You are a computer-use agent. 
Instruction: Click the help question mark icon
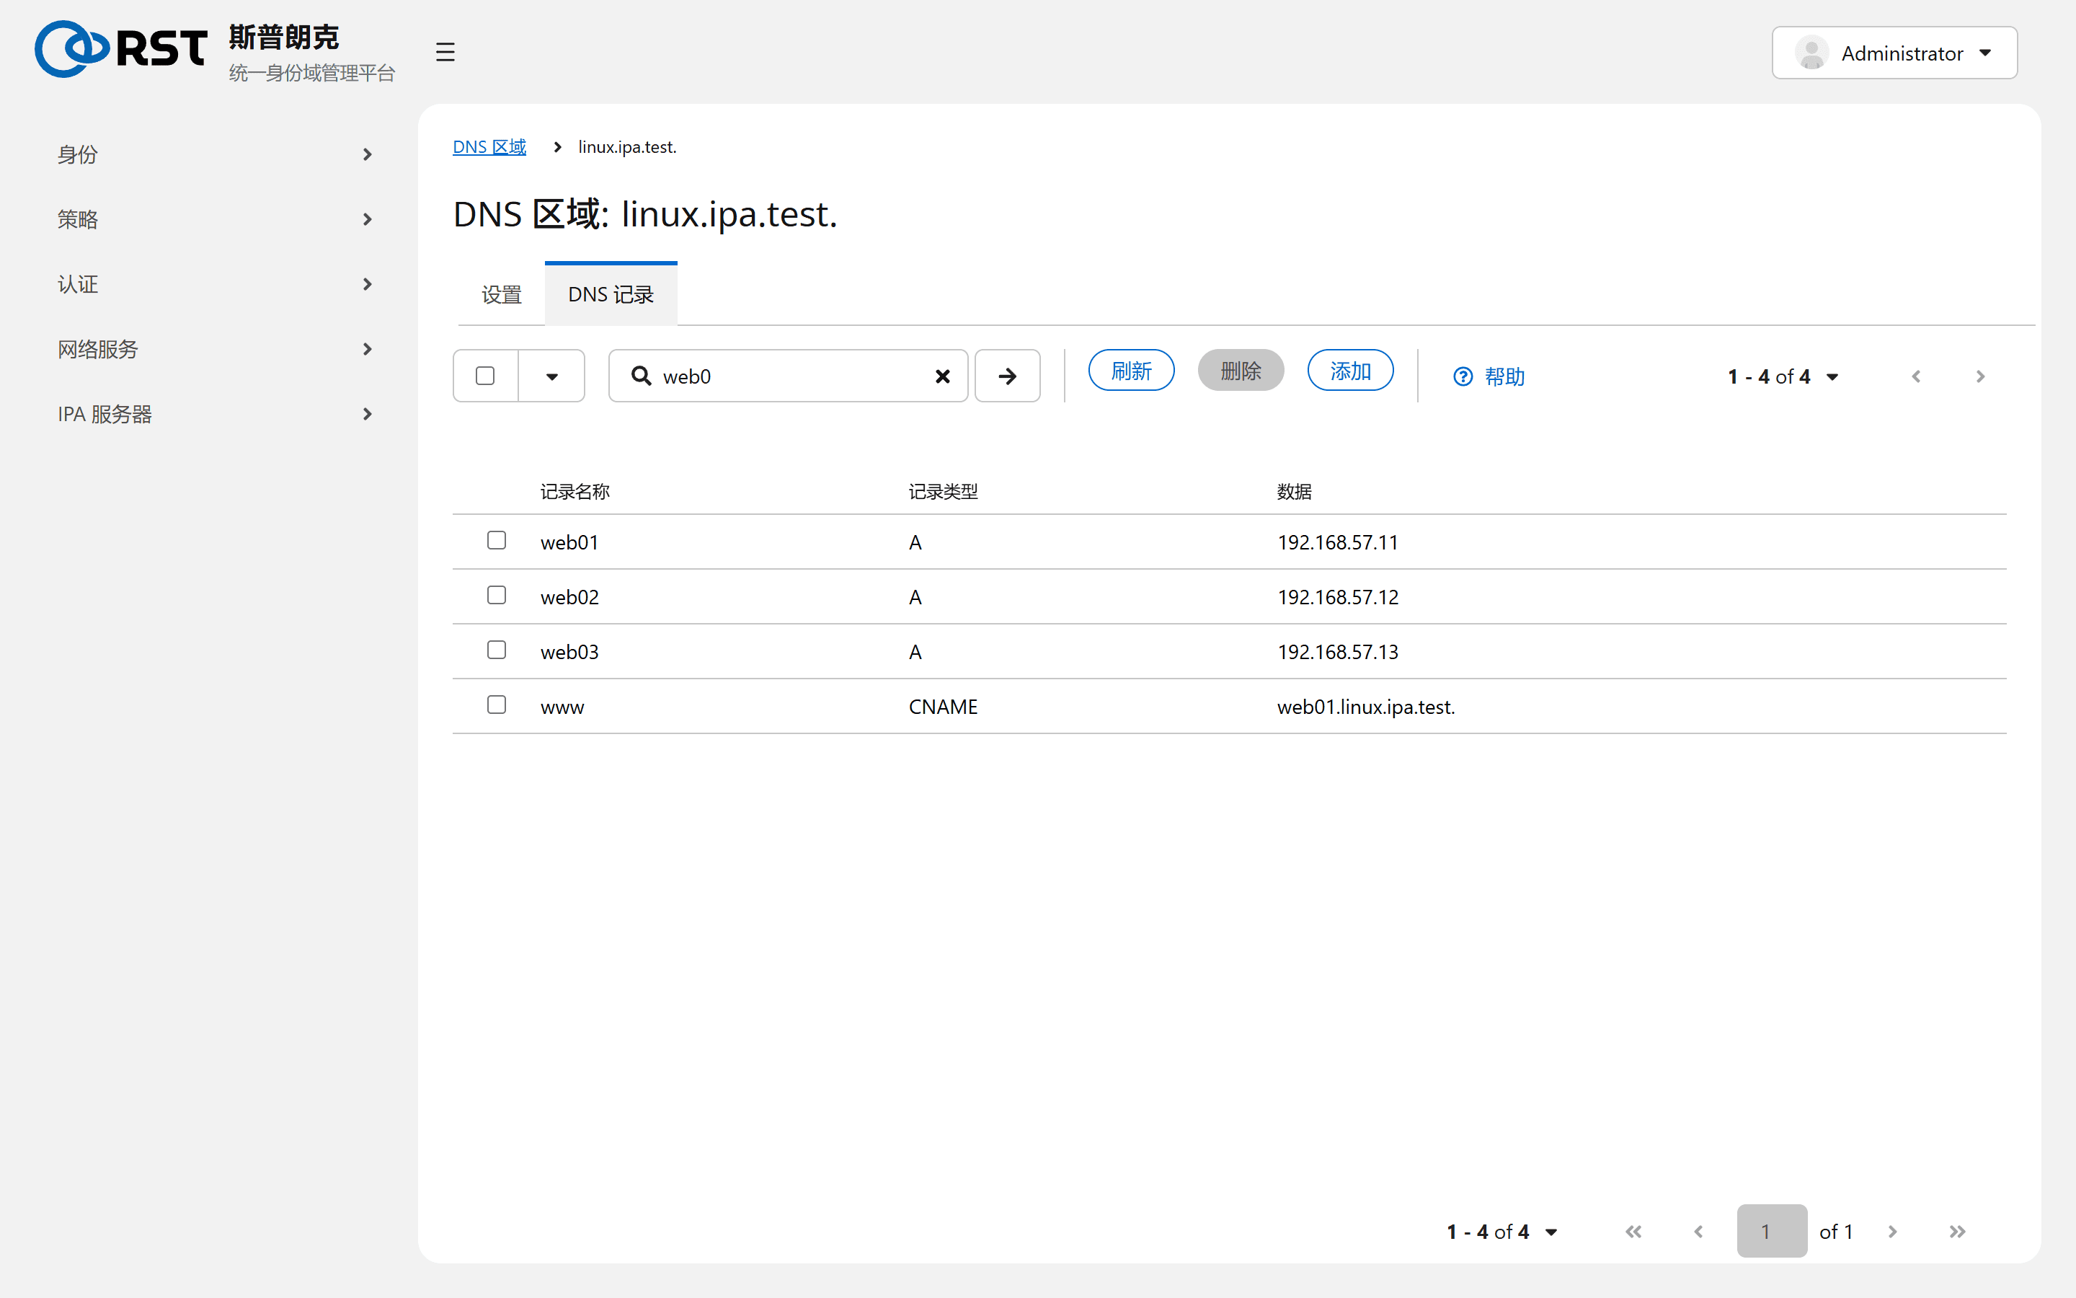(1463, 377)
